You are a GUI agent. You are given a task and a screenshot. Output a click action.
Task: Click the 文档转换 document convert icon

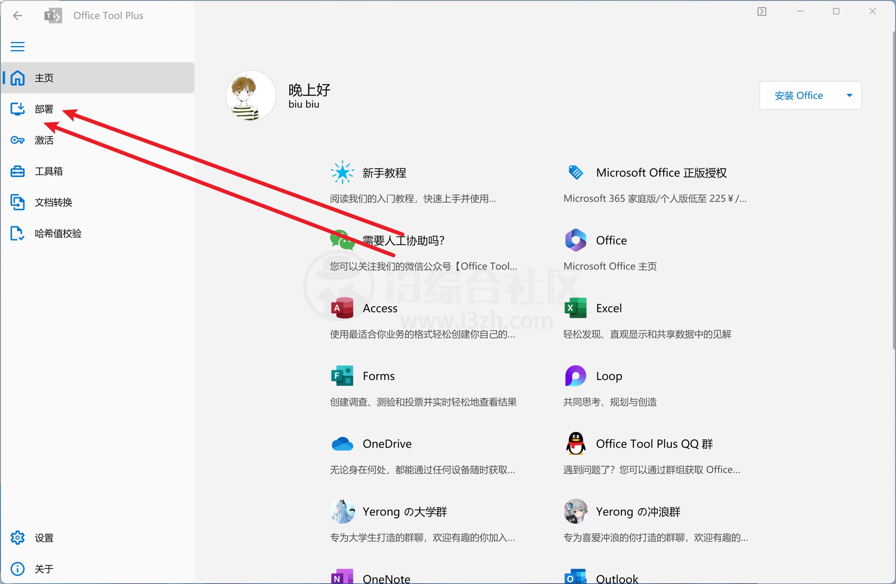pyautogui.click(x=18, y=202)
